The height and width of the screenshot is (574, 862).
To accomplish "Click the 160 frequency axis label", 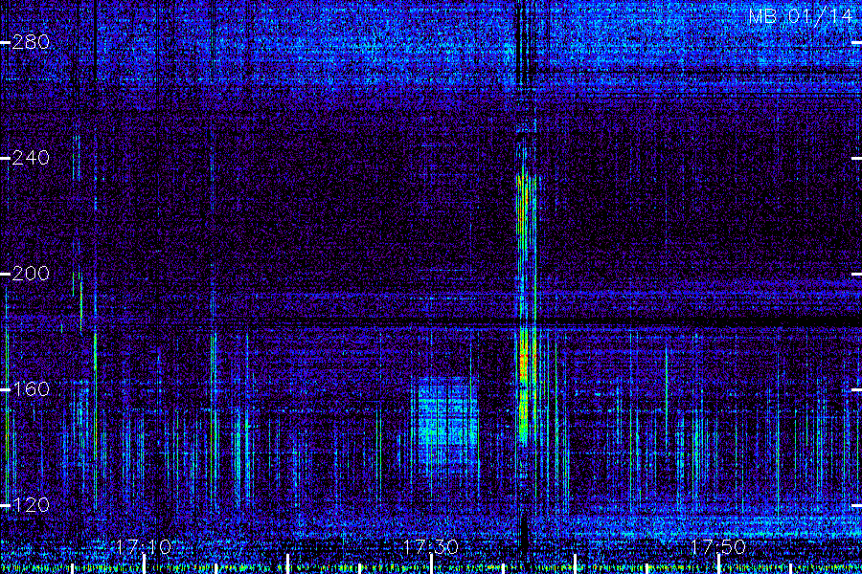I will (31, 389).
